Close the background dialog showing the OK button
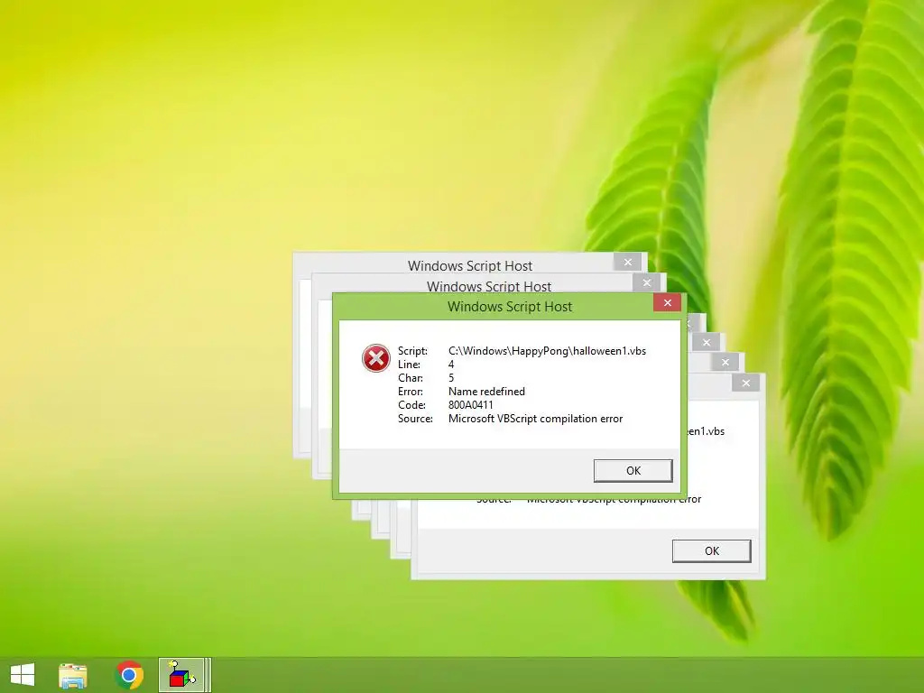Image resolution: width=924 pixels, height=693 pixels. pyautogui.click(x=745, y=383)
